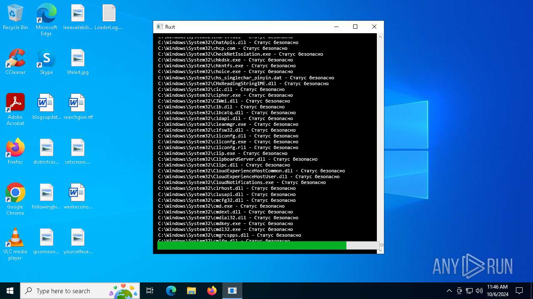Select the Google Chrome desktop shortcut

pyautogui.click(x=15, y=199)
